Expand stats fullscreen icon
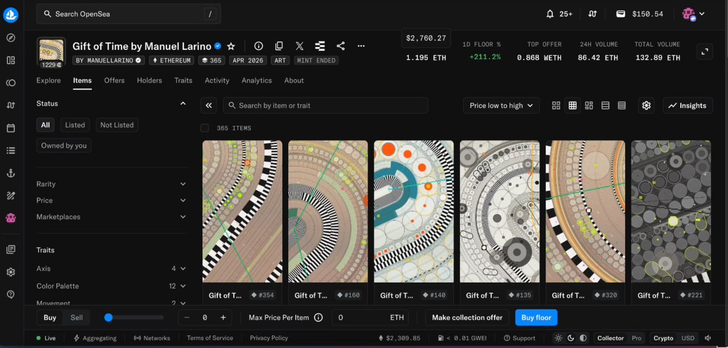Viewport: 728px width, 348px height. (705, 51)
